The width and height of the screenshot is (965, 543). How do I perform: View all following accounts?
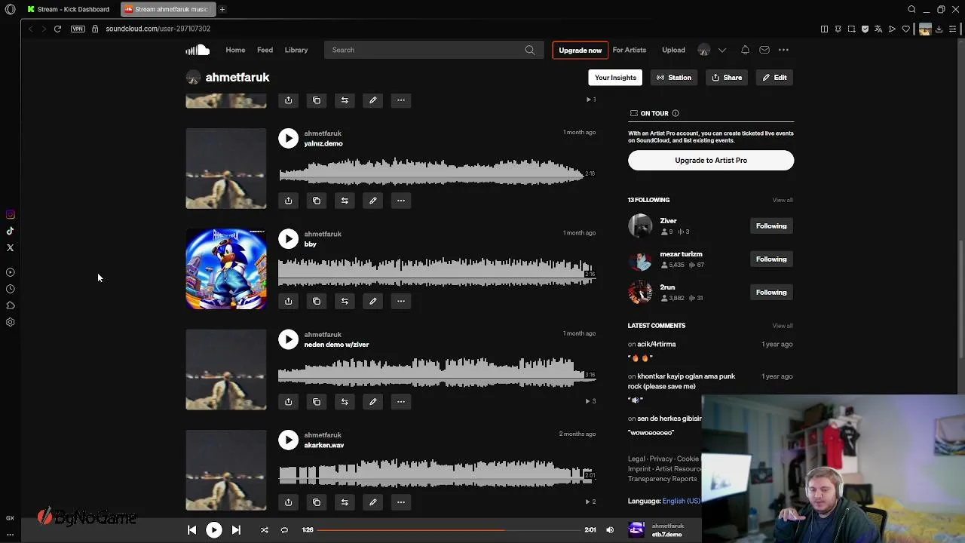click(x=783, y=200)
